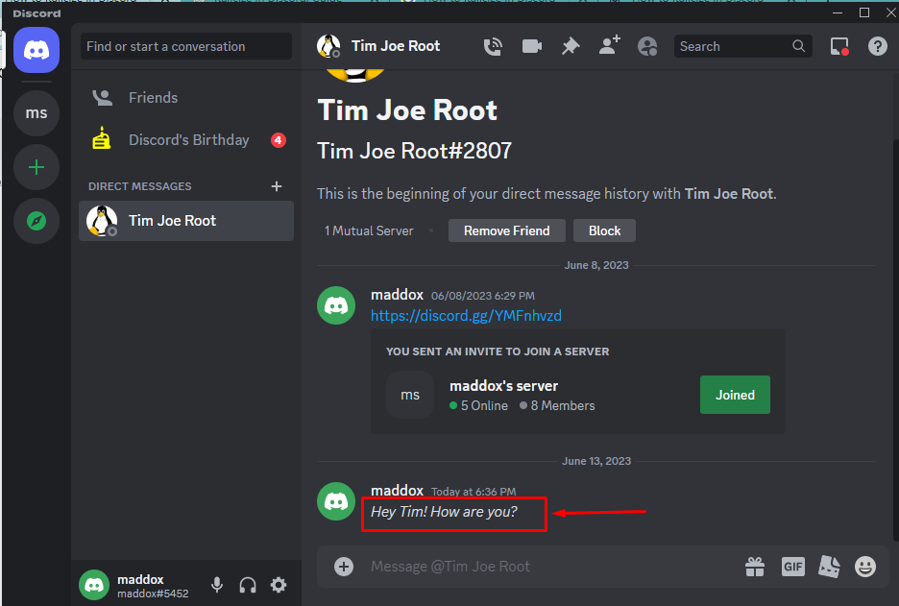899x606 pixels.
Task: Add a server with plus icon
Action: tap(36, 167)
